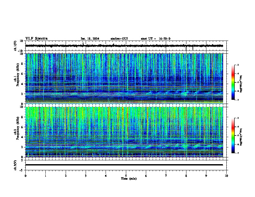Click the "6" kHz tick on ch.1 spectrogram axis
Screen dimensions: 255x197
click(x=23, y=74)
